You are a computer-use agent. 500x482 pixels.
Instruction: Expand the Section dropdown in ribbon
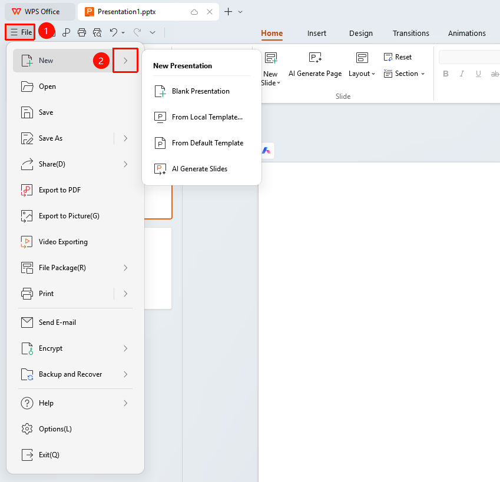click(405, 74)
